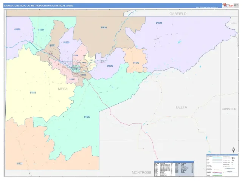This screenshot has width=242, height=181.
Task: Click the MONTROSE county label
Action: [141, 173]
